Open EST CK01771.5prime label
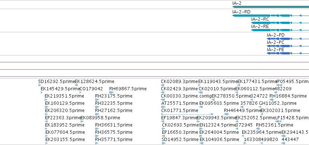The width and height of the screenshot is (309, 145). [179, 110]
